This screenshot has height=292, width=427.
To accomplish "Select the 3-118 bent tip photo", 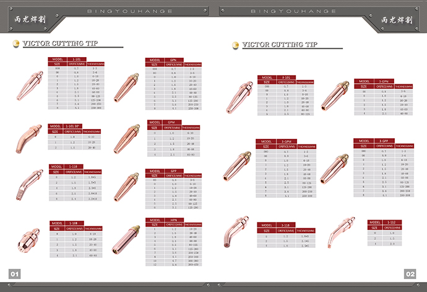I will pyautogui.click(x=236, y=232).
